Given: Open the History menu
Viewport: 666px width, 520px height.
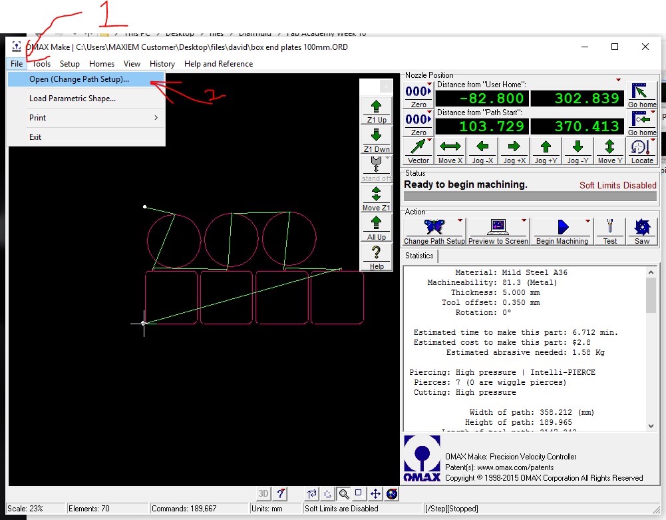Looking at the screenshot, I should pos(162,64).
